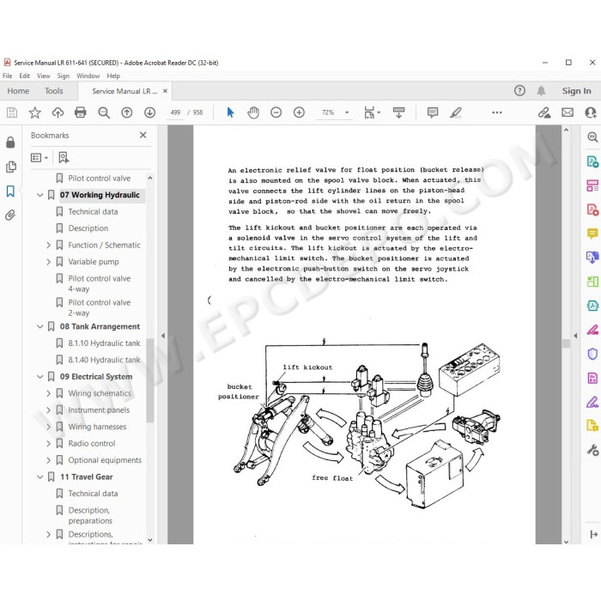
Task: Open the fit page options icon
Action: click(372, 112)
